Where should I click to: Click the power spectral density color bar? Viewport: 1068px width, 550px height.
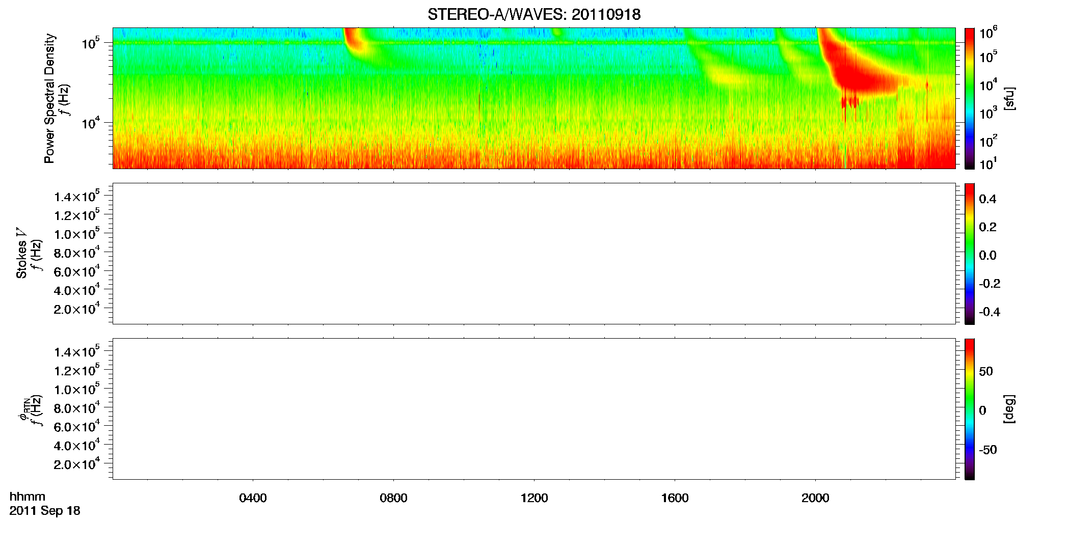pos(970,98)
